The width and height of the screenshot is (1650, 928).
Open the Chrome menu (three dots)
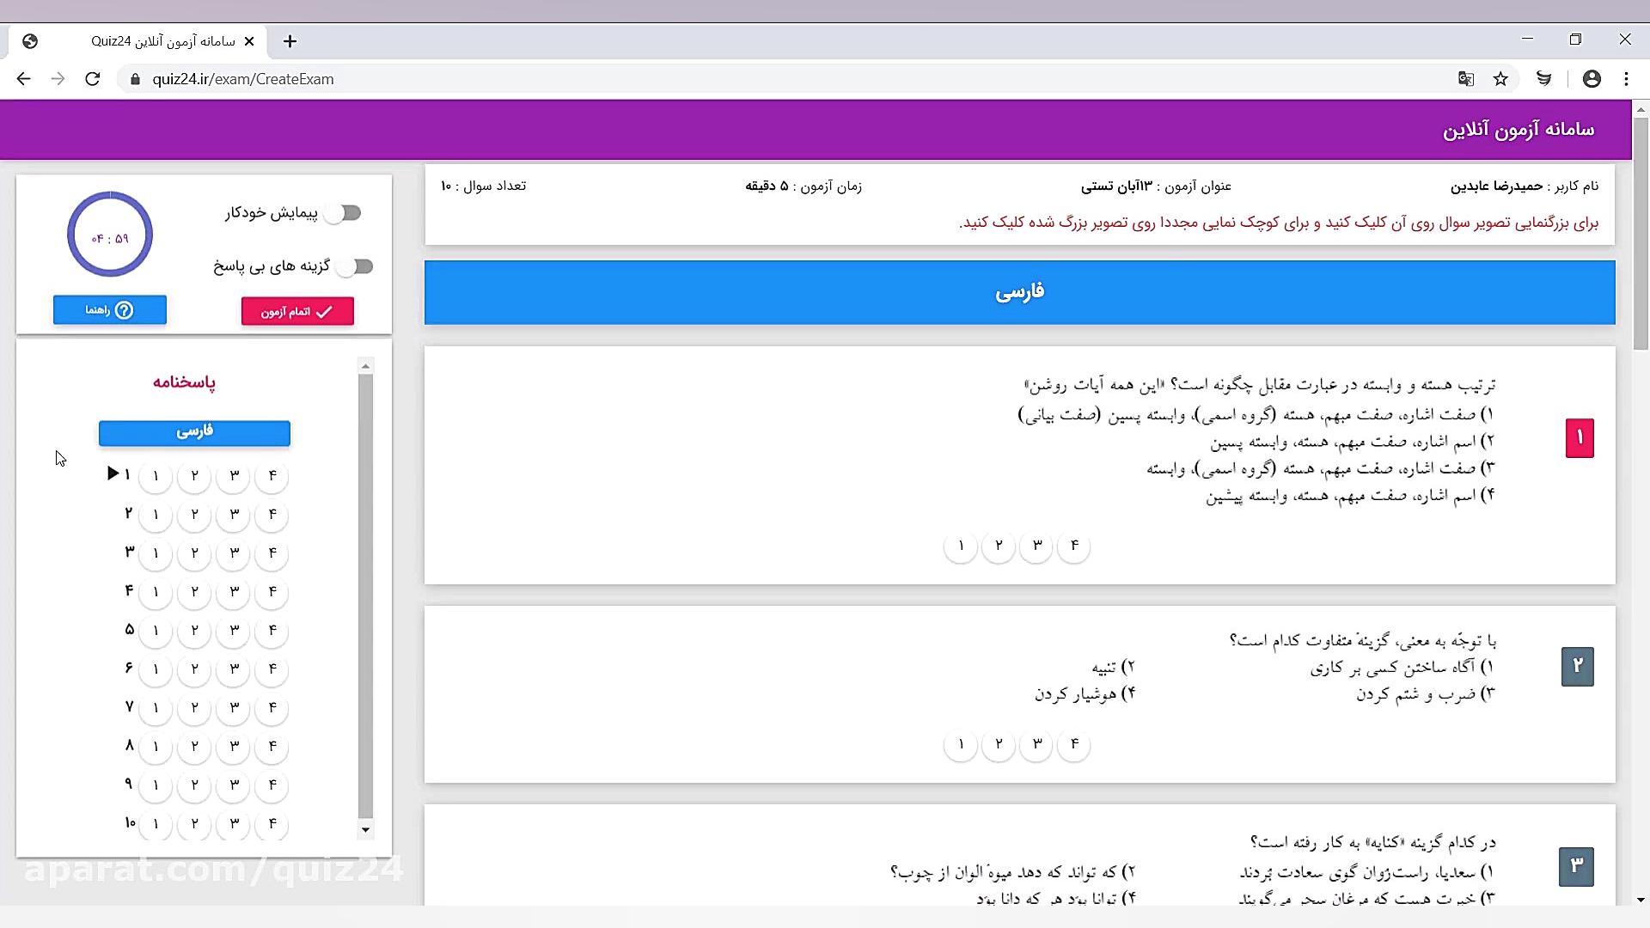(1627, 78)
